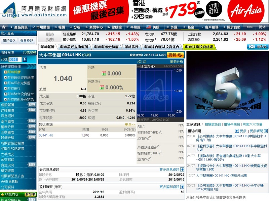Open 派息紀錄 in sidebar
The image size is (269, 201).
point(7,116)
